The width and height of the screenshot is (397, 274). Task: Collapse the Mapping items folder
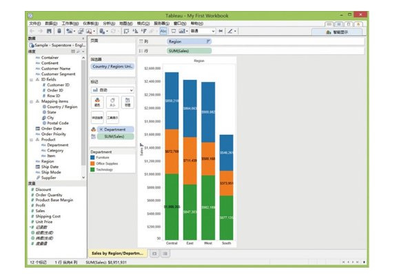click(x=32, y=101)
